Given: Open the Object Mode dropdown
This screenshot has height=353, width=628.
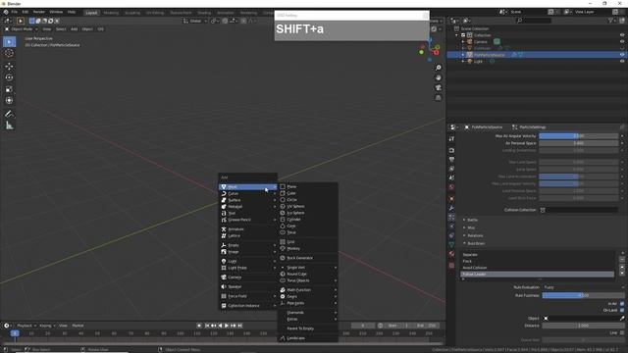Looking at the screenshot, I should pos(22,29).
